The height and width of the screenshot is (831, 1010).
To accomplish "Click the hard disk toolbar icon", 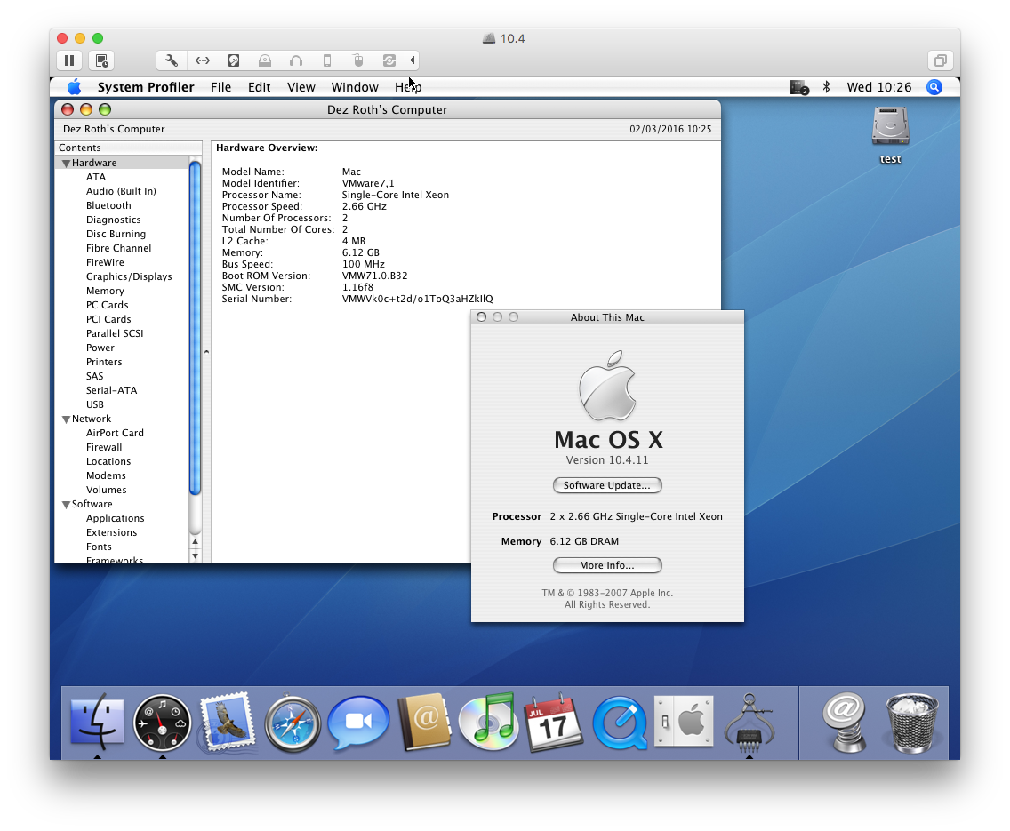I will click(234, 60).
